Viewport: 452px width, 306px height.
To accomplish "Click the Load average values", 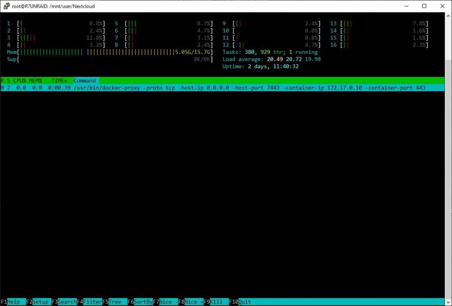I will [x=294, y=59].
